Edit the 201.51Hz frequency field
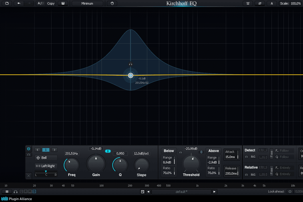The width and height of the screenshot is (303, 202). 71,153
